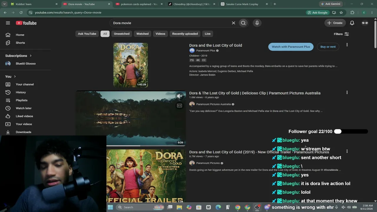Open the Windows Start menu
This screenshot has width=377, height=212.
110,207
